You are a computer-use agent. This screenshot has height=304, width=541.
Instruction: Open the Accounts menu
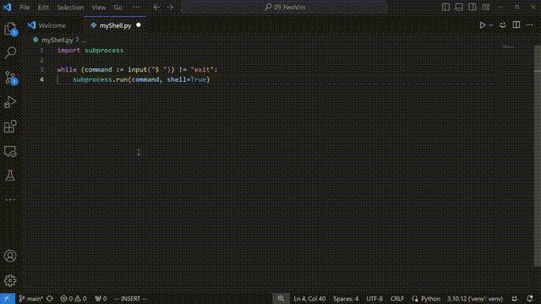tap(10, 256)
